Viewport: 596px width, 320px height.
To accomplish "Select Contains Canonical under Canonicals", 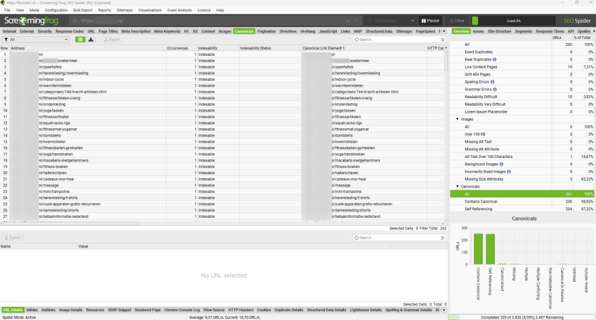I will 523,202.
